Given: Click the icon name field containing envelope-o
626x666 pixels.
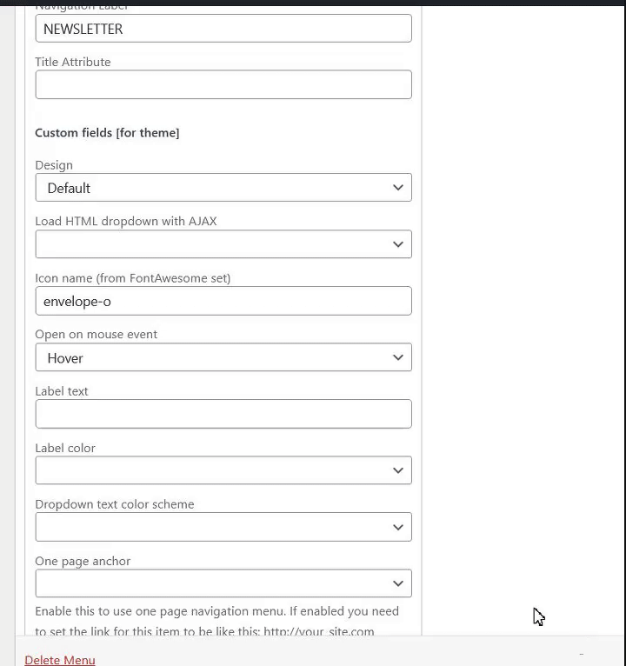Looking at the screenshot, I should pos(223,301).
